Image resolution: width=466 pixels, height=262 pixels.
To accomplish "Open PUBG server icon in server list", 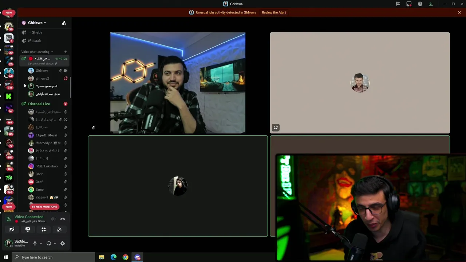I will pyautogui.click(x=9, y=38).
